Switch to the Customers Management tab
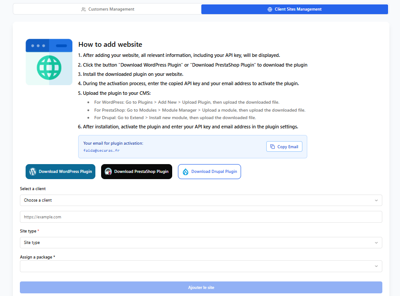The width and height of the screenshot is (400, 296). coord(108,9)
